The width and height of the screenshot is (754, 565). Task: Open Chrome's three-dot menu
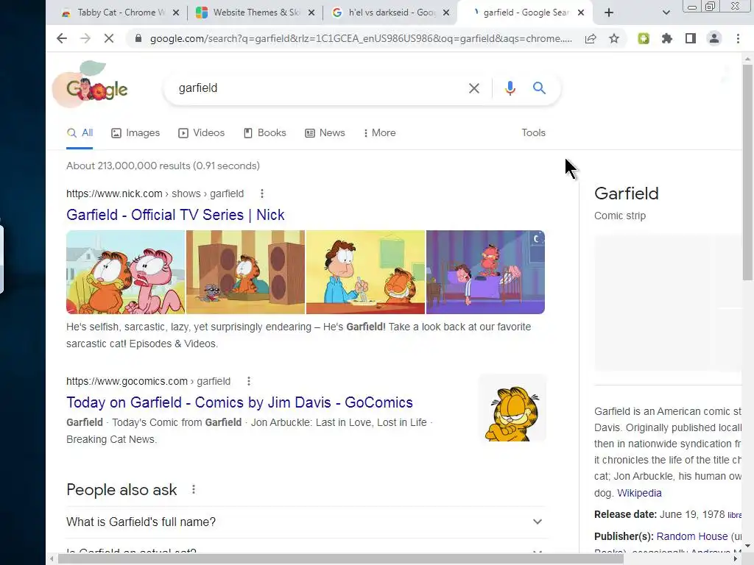[738, 38]
